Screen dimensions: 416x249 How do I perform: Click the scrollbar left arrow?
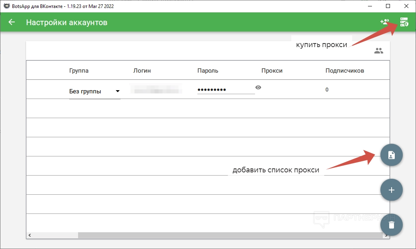tap(30, 235)
